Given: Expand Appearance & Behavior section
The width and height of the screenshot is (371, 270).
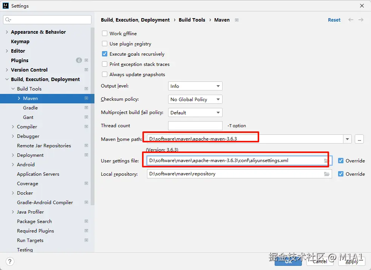Looking at the screenshot, I should point(7,32).
